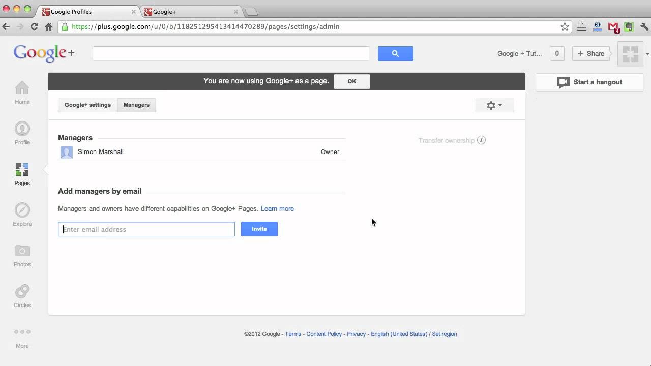Expand arrow beside the page profile picture
The width and height of the screenshot is (651, 366).
click(x=647, y=54)
